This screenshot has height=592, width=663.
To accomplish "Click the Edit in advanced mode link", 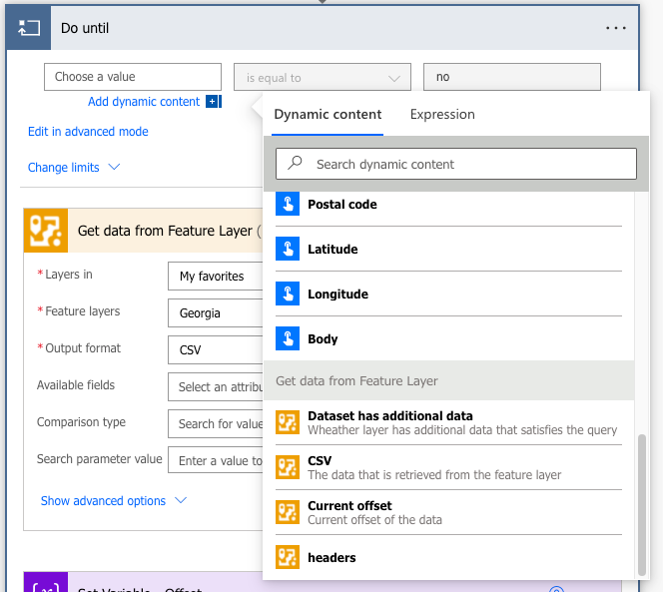I will pyautogui.click(x=88, y=132).
